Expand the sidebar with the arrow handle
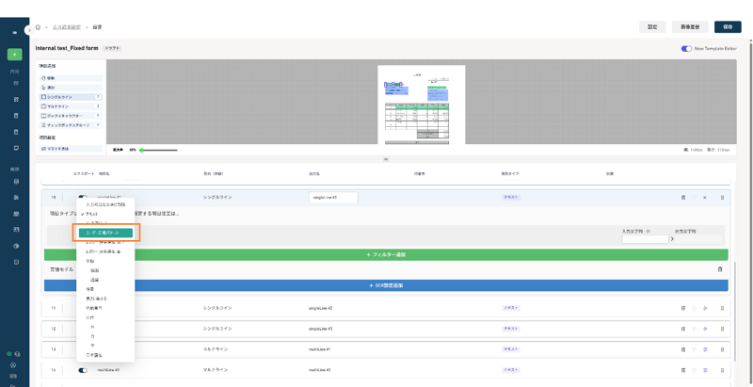753x387 pixels. pyautogui.click(x=28, y=30)
